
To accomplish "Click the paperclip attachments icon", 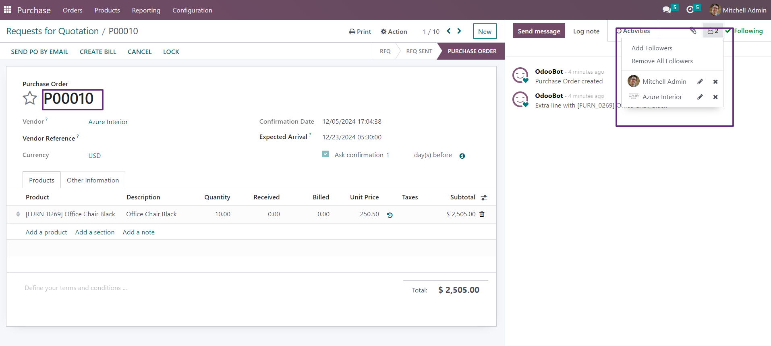I will [x=693, y=31].
